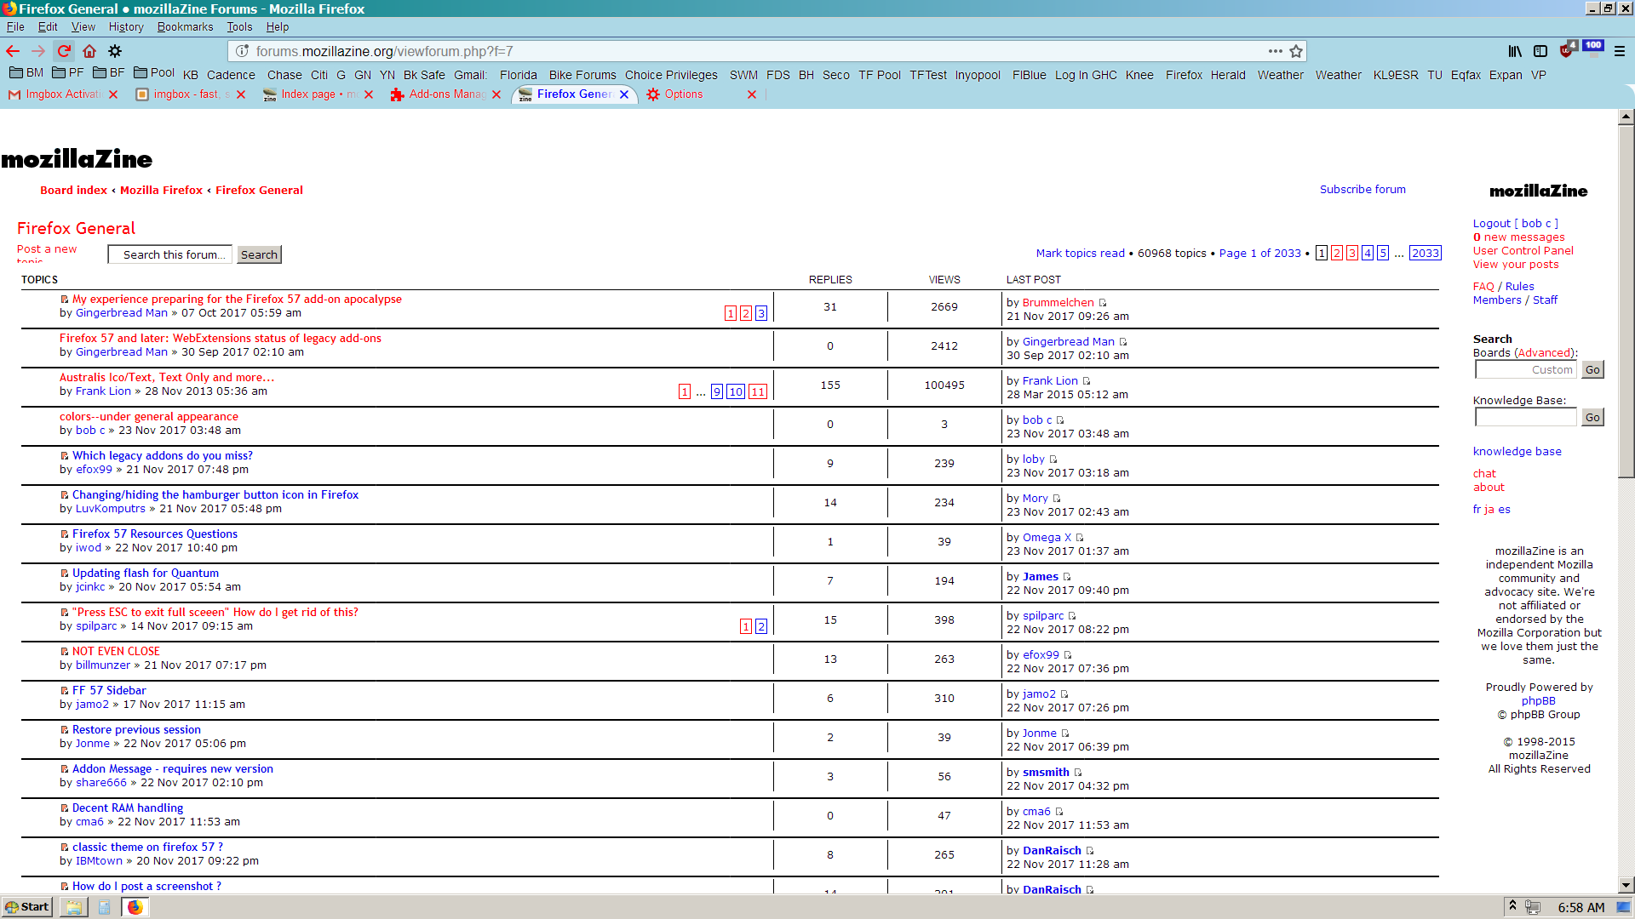This screenshot has height=919, width=1635.
Task: Toggle sidebars toolbar icon
Action: [1540, 51]
